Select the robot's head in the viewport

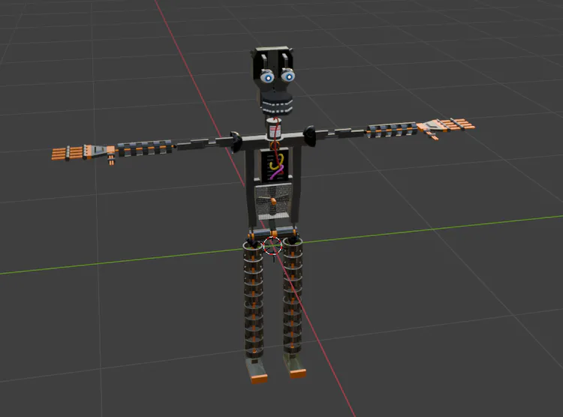coord(273,81)
